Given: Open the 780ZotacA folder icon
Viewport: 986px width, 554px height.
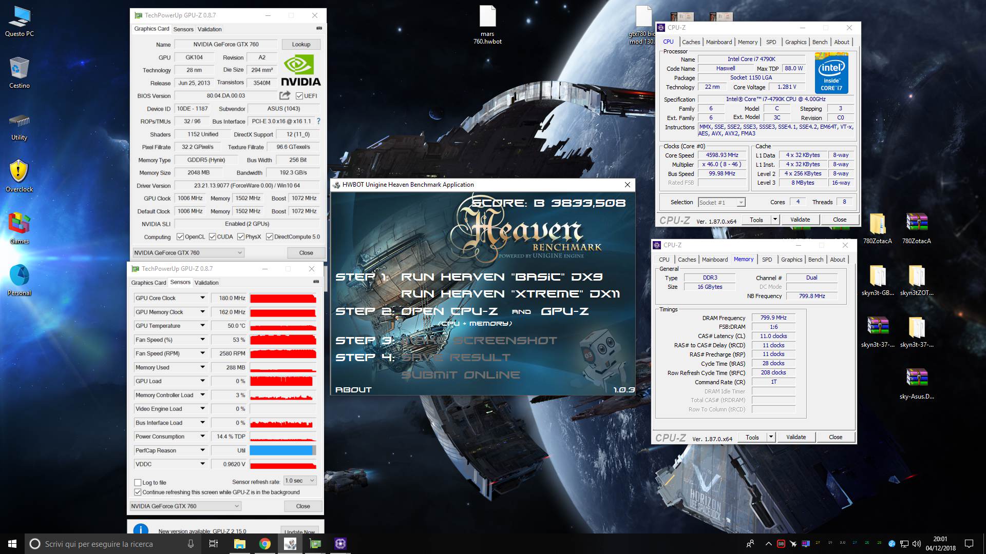Looking at the screenshot, I should (877, 228).
